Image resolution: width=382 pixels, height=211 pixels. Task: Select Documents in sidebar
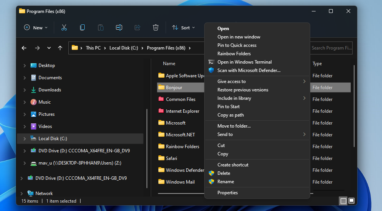[50, 78]
